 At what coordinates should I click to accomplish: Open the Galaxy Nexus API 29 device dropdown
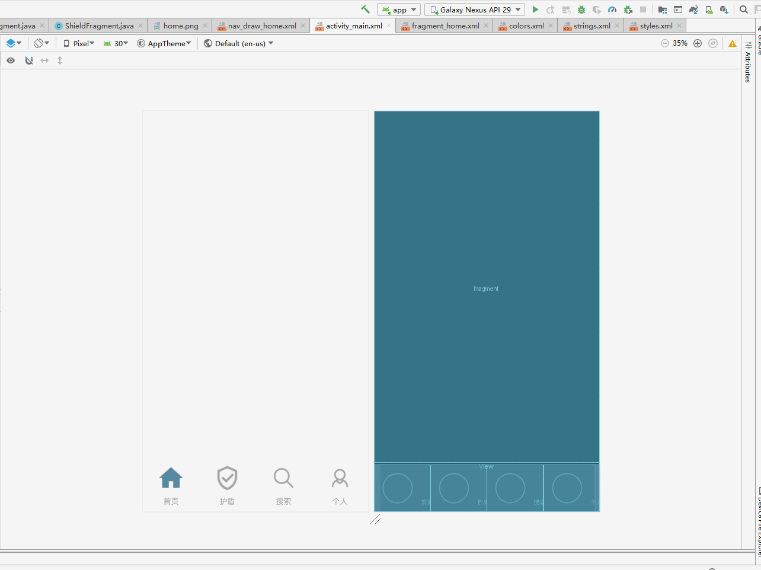coord(475,9)
